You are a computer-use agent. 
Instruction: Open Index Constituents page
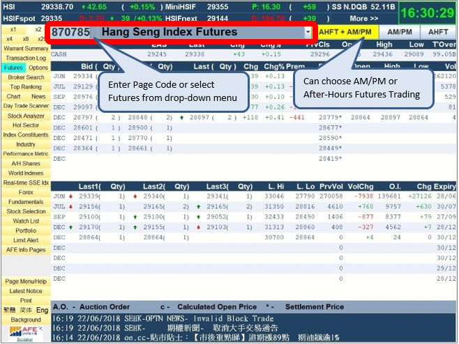point(26,134)
